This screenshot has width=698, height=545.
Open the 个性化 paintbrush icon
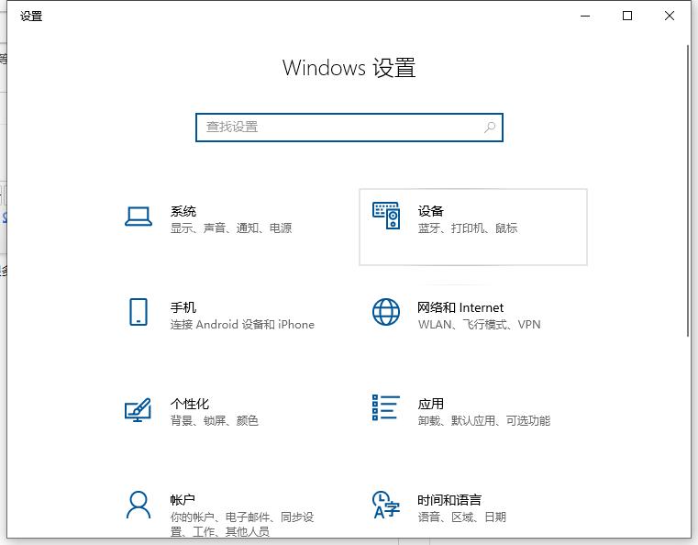point(138,410)
